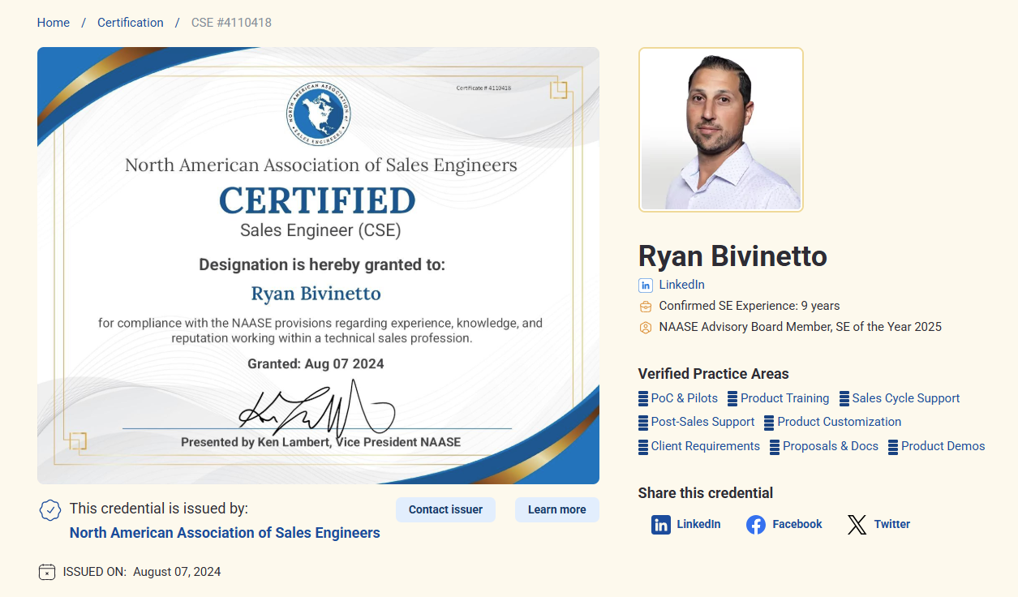This screenshot has height=597, width=1018.
Task: Open Proposals & Docs practice area
Action: (x=831, y=446)
